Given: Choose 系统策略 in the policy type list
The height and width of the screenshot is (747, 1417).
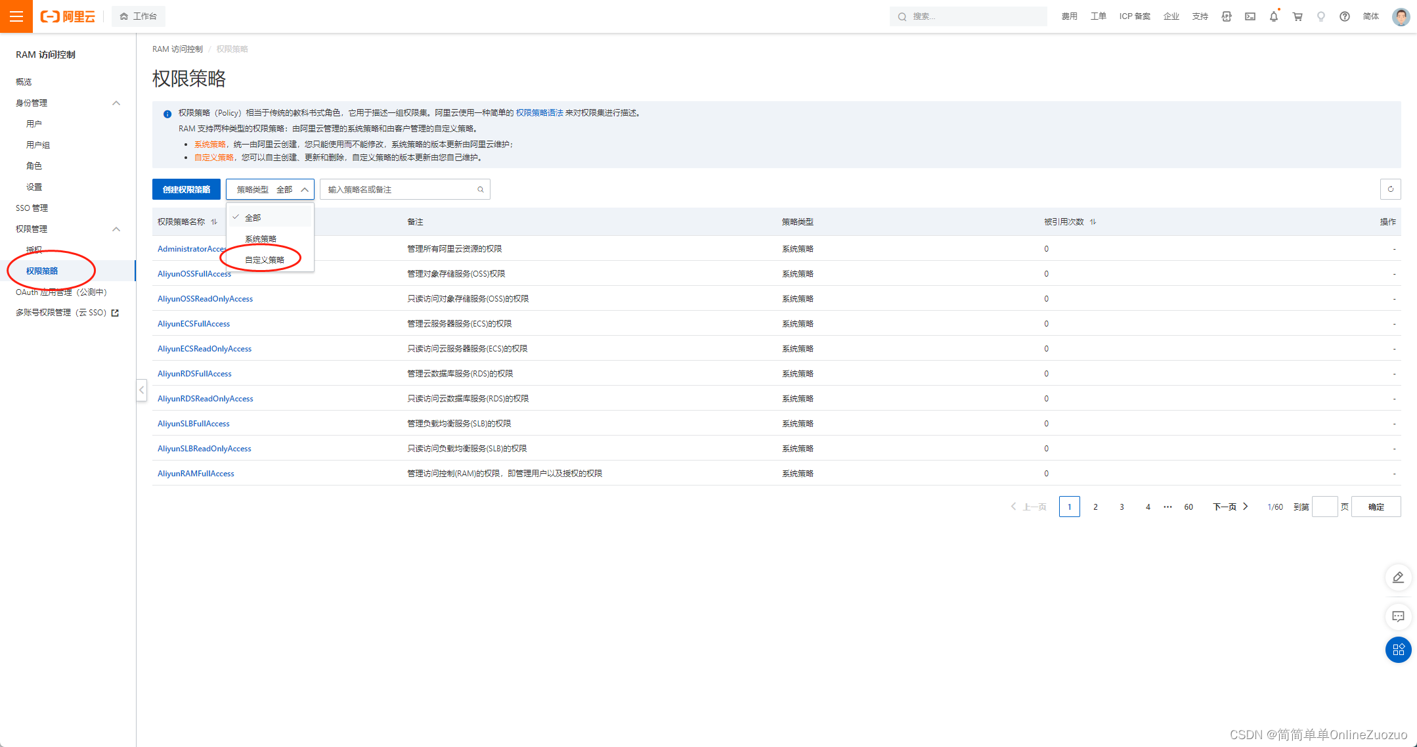Looking at the screenshot, I should tap(270, 238).
